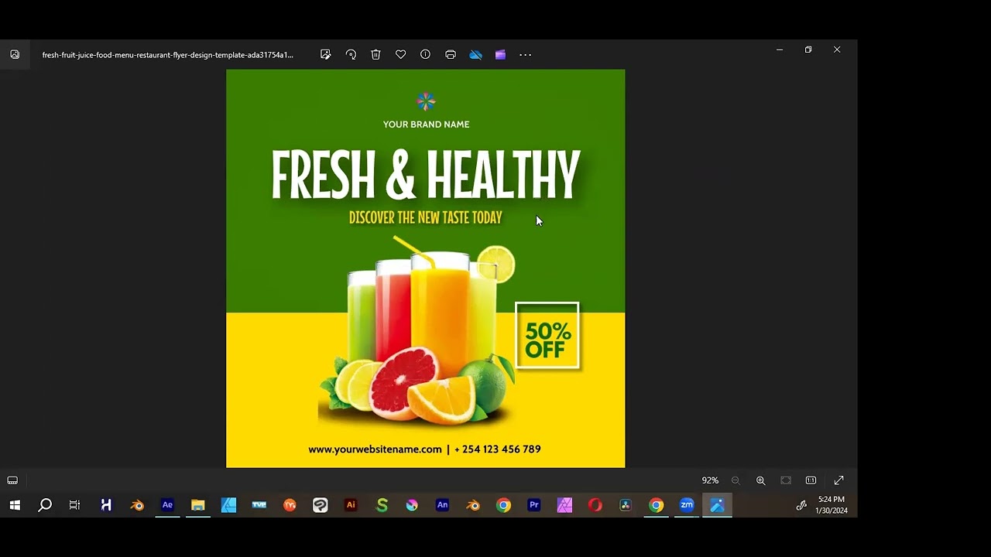Click the 92% zoom level value
This screenshot has width=991, height=557.
[710, 480]
